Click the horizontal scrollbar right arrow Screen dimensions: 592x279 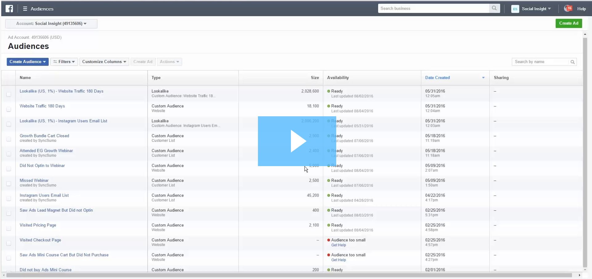pyautogui.click(x=579, y=275)
